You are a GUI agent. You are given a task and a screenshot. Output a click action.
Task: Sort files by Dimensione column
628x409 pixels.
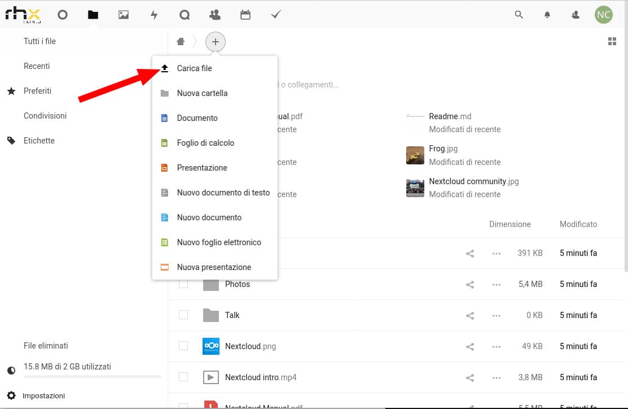point(510,224)
